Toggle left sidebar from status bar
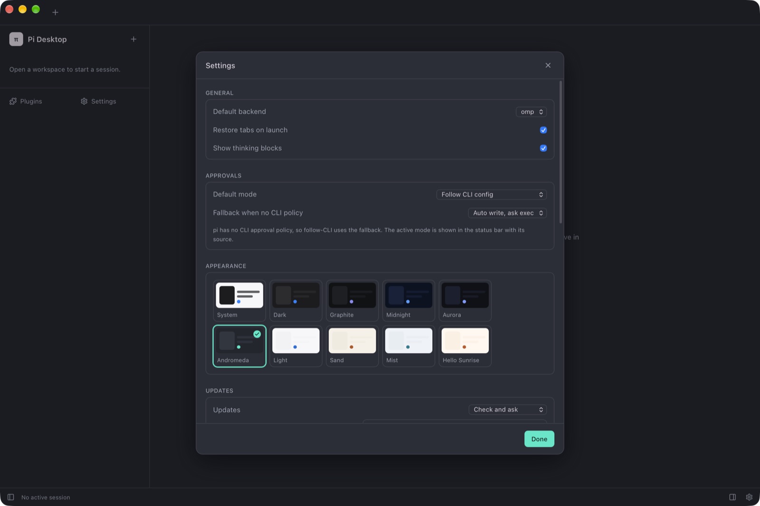Viewport: 760px width, 506px height. (10, 497)
